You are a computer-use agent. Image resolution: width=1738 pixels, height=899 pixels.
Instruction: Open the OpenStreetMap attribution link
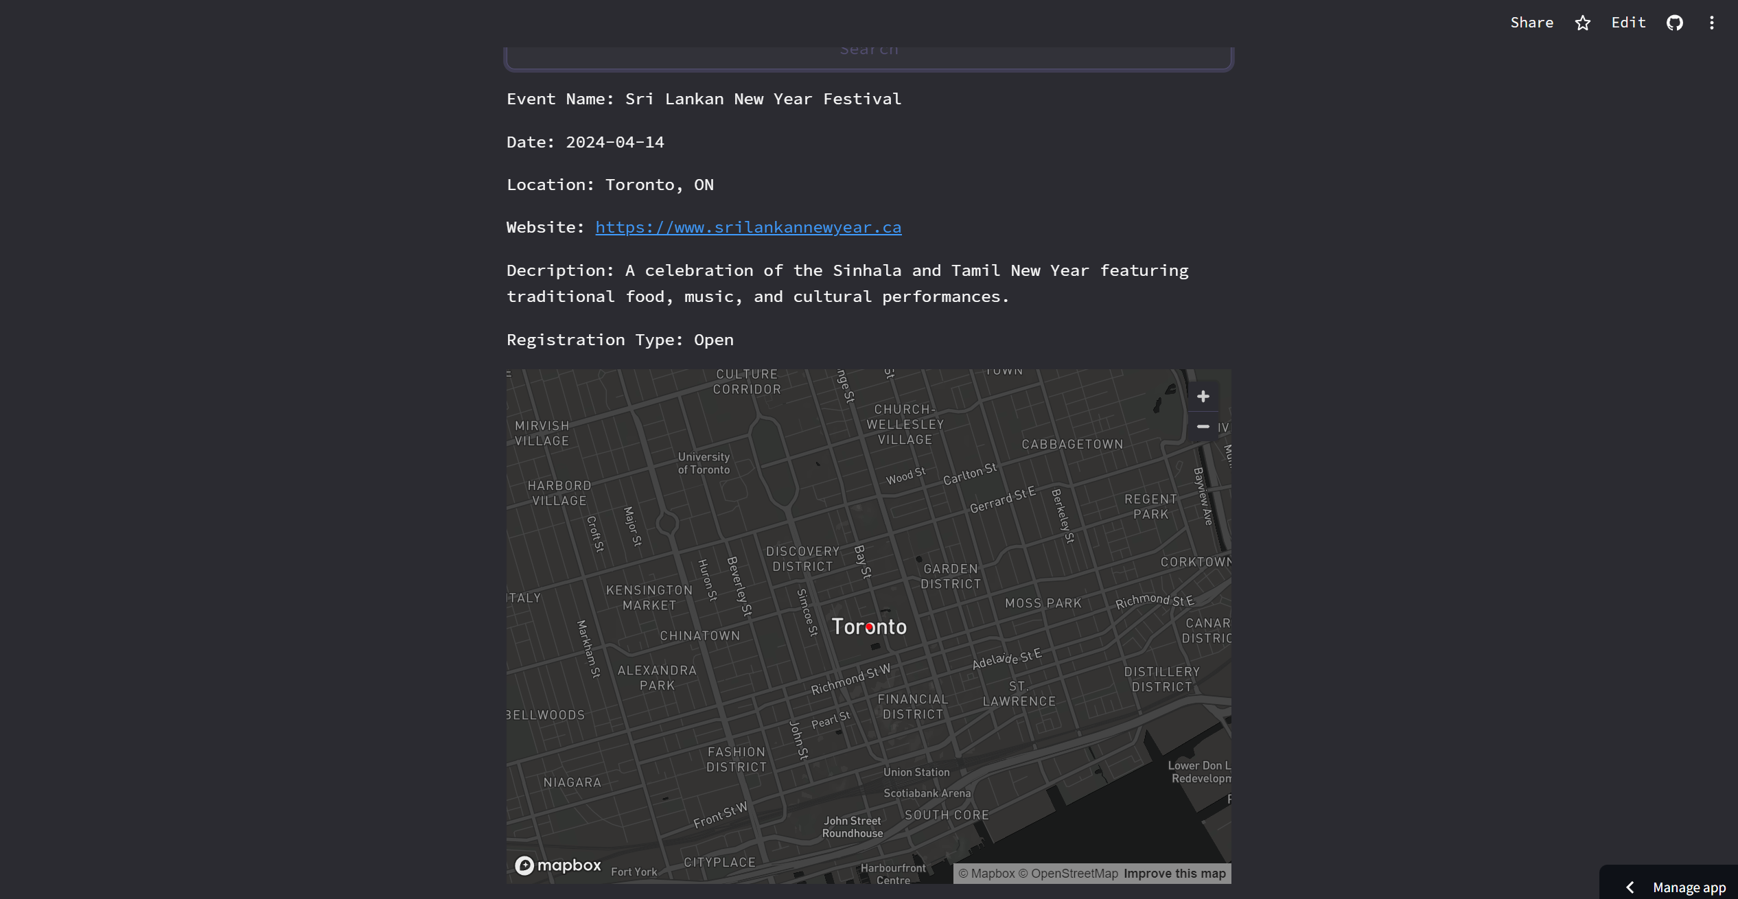[1068, 874]
